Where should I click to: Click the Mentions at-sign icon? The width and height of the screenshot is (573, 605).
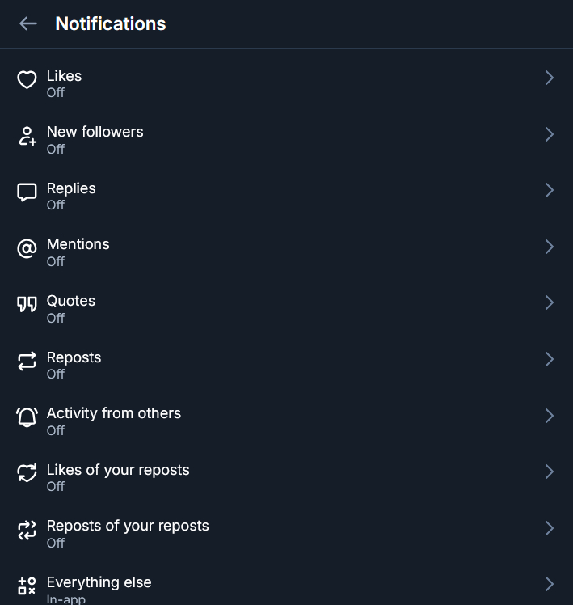click(x=27, y=248)
